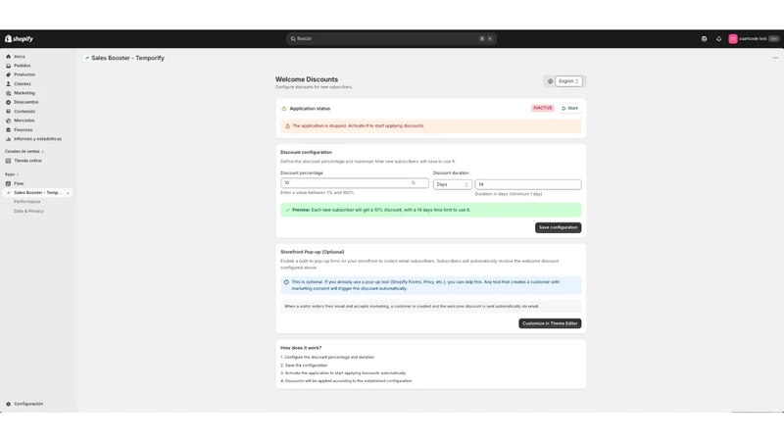Click the Application status warning icon
Viewport: 784px width, 441px height.
coord(283,109)
